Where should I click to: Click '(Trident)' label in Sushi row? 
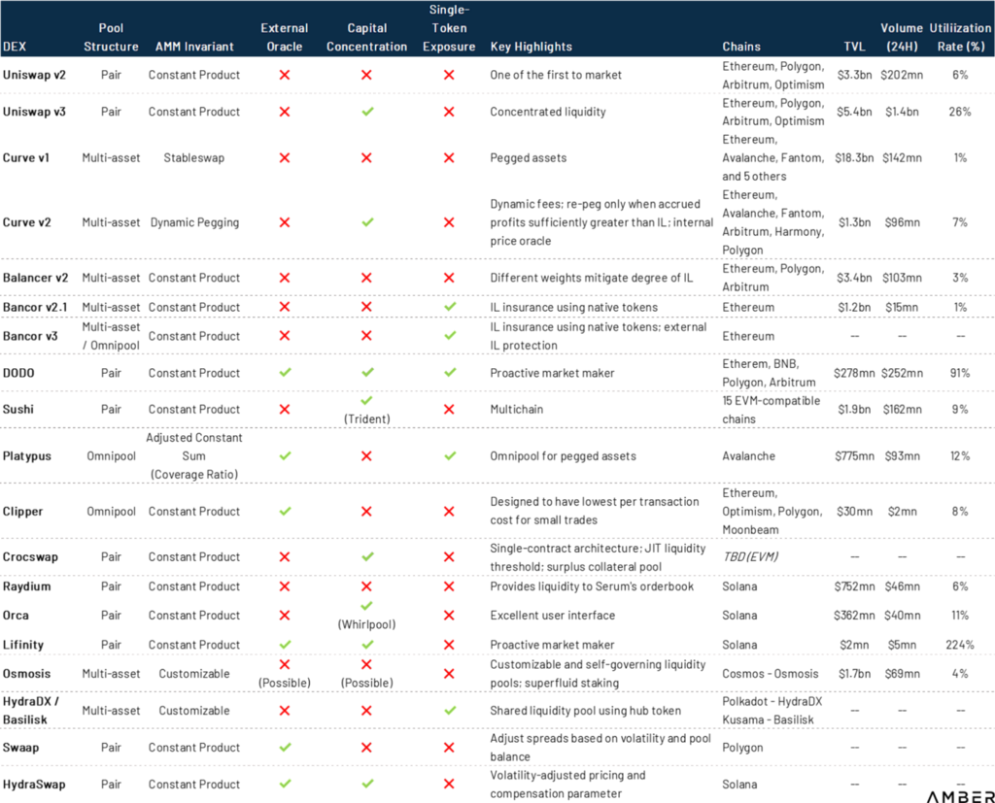click(366, 418)
